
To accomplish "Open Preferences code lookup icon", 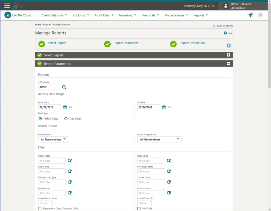I will pos(70,193).
